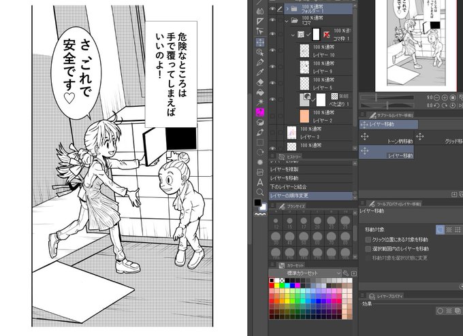Click the fit-to-screen button in Navigator
The height and width of the screenshot is (336, 463).
[x=453, y=97]
